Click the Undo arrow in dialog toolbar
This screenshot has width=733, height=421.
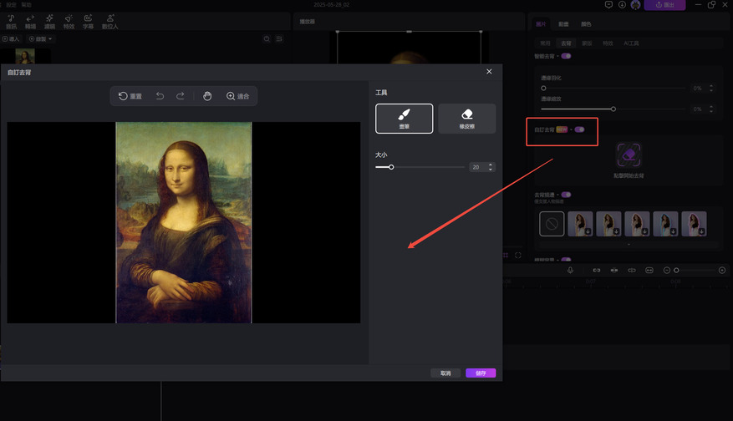160,96
